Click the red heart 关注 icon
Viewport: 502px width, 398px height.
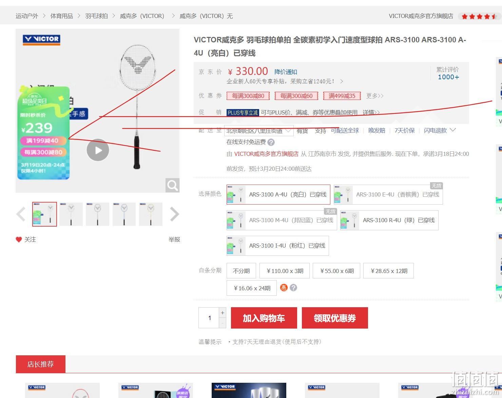19,239
